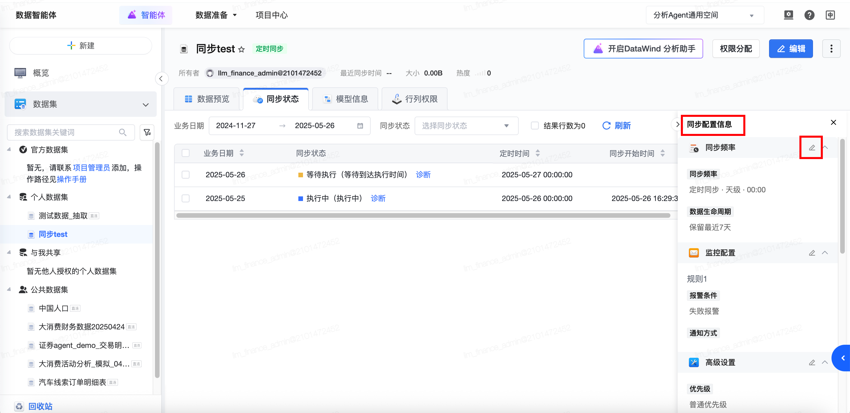The width and height of the screenshot is (850, 413).
Task: Click the 刷新 refresh button
Action: pos(616,126)
